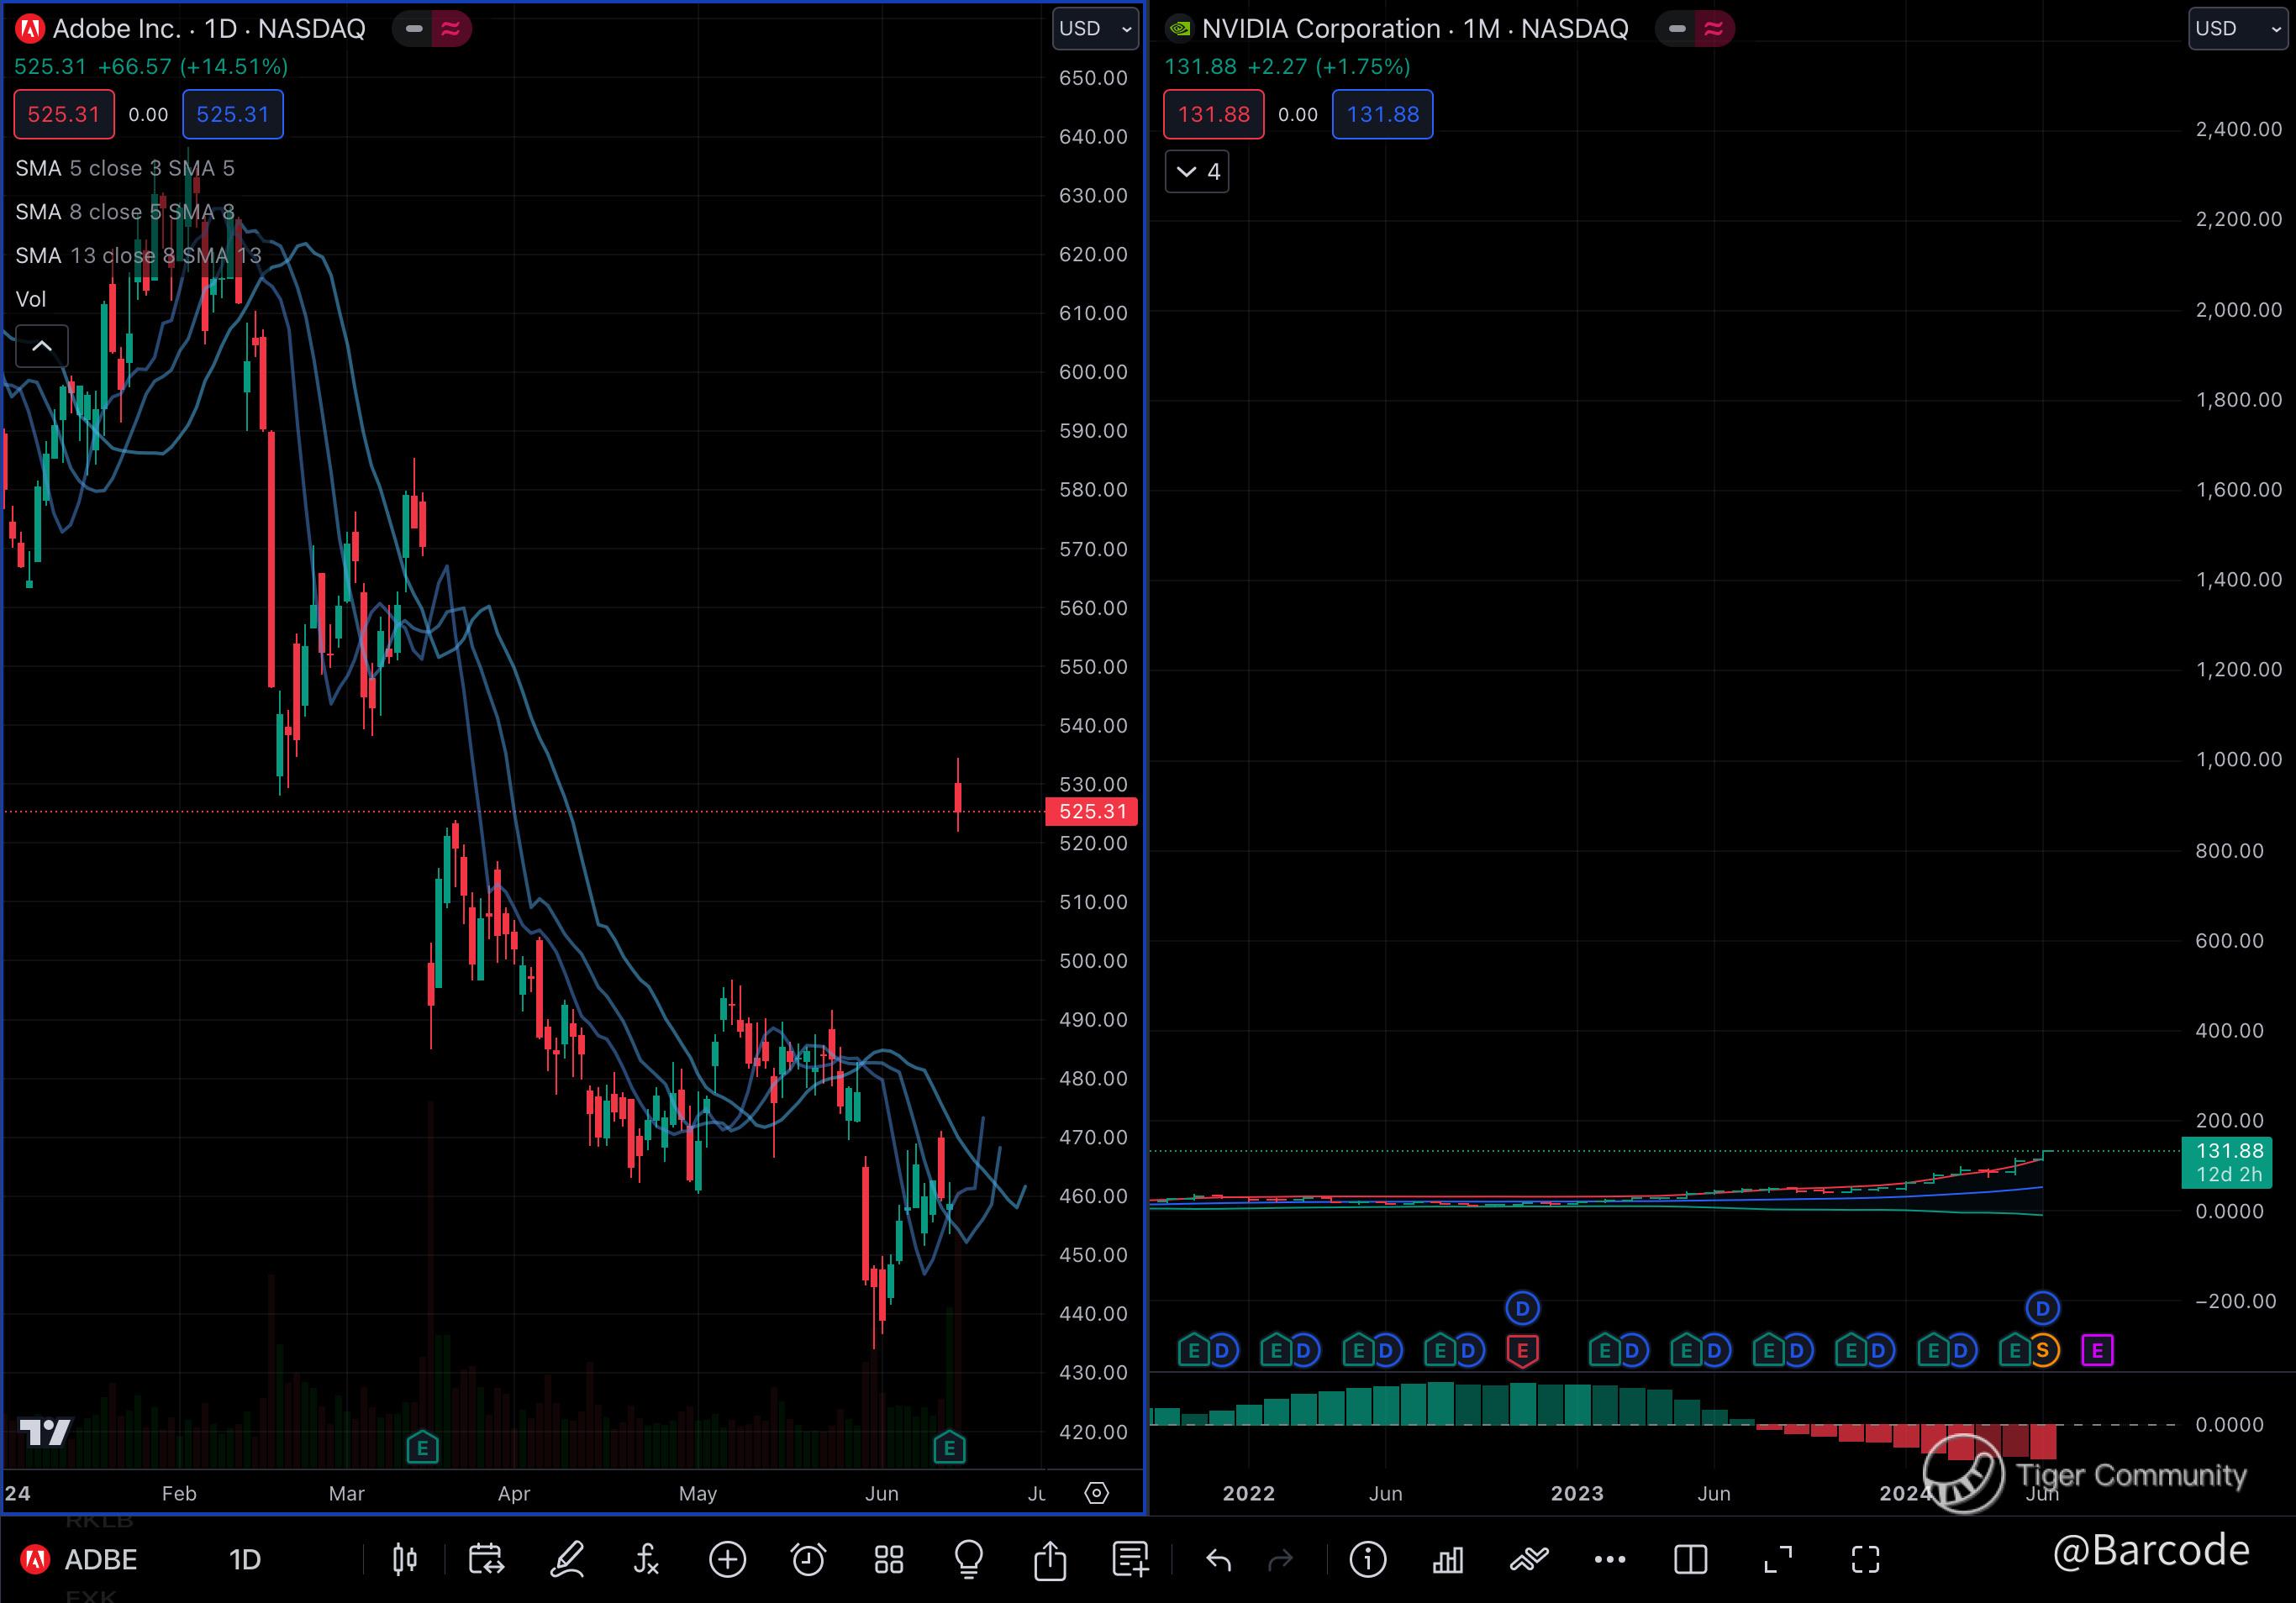Open the layout grid selector icon
This screenshot has height=1603, width=2296.
888,1559
